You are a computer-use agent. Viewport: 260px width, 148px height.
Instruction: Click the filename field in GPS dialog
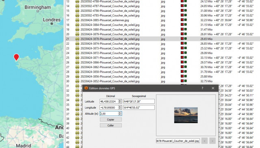(178, 141)
